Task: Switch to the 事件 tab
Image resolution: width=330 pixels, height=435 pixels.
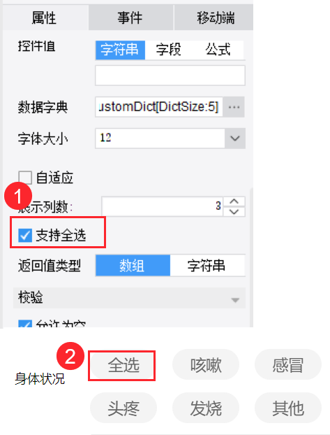Action: pyautogui.click(x=130, y=18)
